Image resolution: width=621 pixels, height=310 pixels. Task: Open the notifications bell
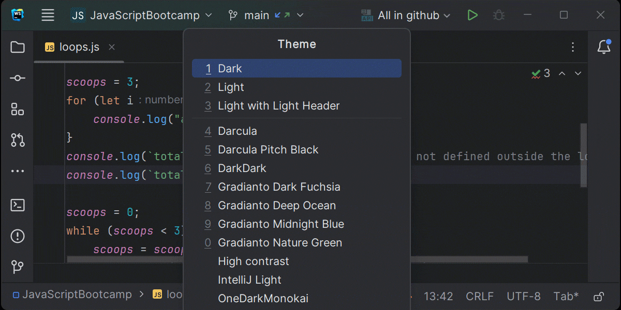[x=604, y=47]
